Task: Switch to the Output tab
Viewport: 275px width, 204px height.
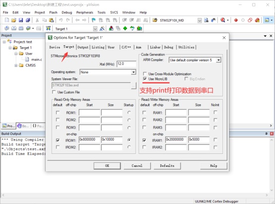Action: click(83, 47)
